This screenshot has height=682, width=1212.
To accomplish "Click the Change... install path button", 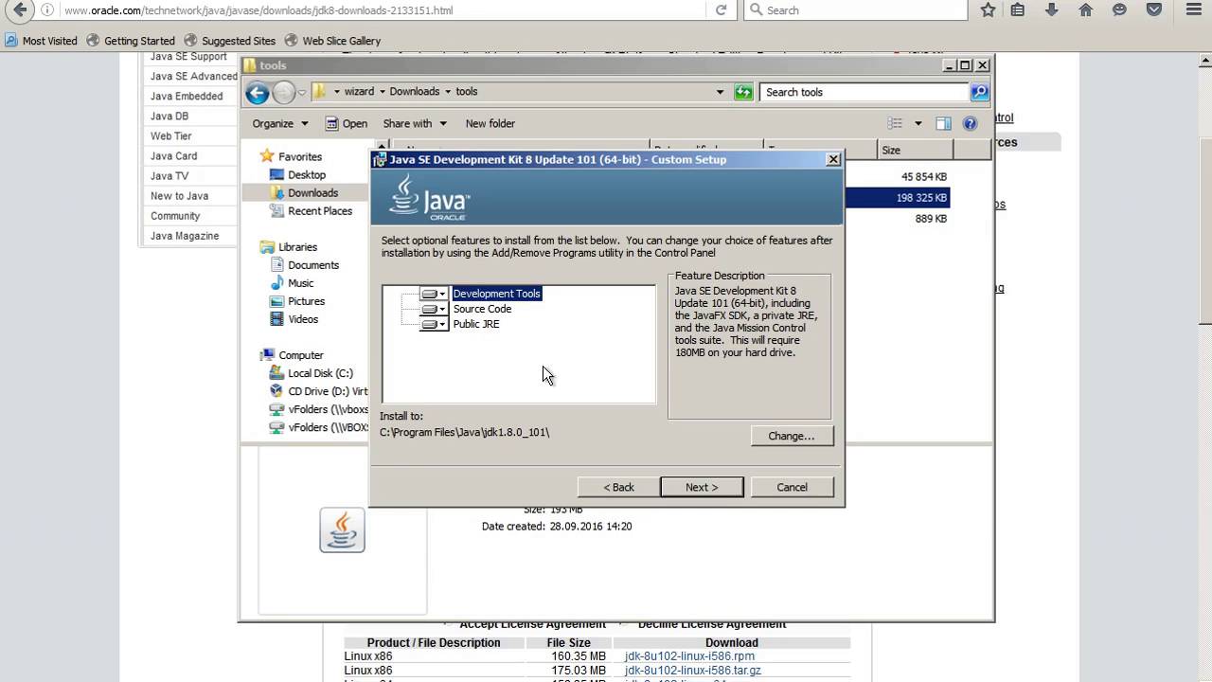I will click(792, 436).
